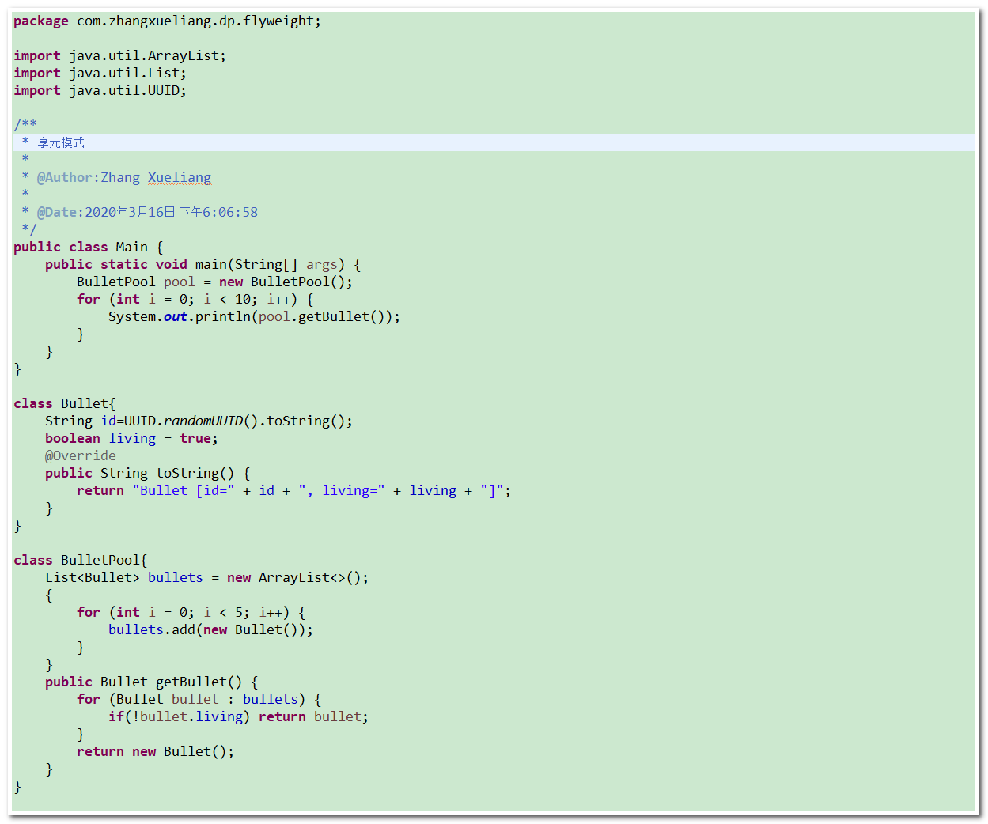This screenshot has width=988, height=824.
Task: Click 'public class Main {' declaration
Action: tap(88, 248)
